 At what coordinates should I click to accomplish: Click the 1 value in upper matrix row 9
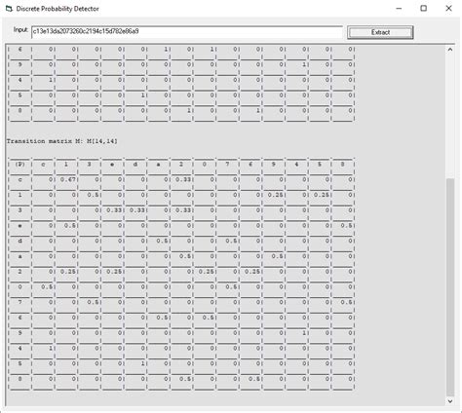coord(304,64)
